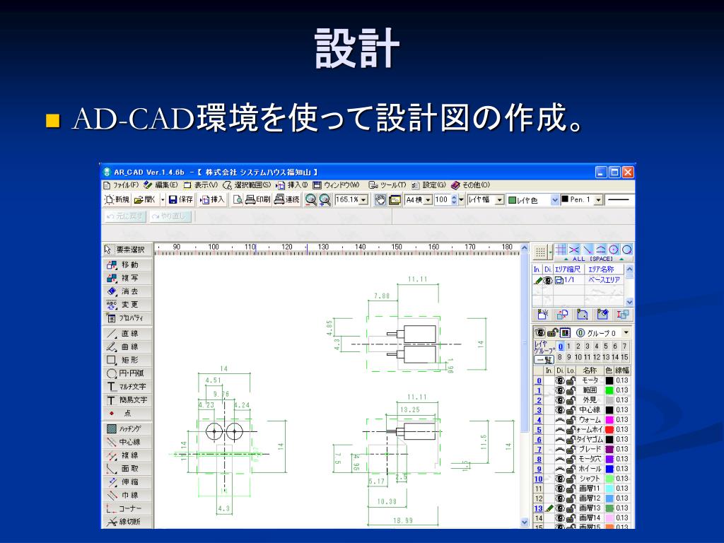Open dropdown arrow beside dotted grid button

tap(550, 252)
